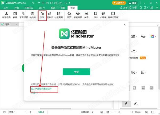The height and width of the screenshot is (115, 160).
Task: Select the highlighter pen icon in side panel
Action: point(126,104)
